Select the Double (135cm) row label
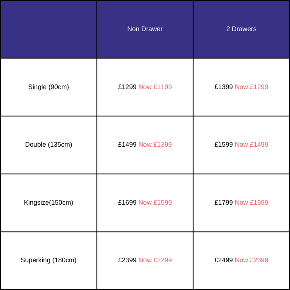The image size is (290, 290). point(48,145)
